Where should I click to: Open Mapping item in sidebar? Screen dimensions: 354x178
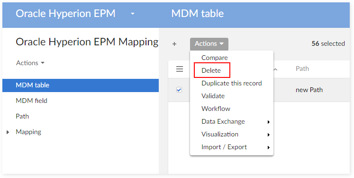[x=28, y=132]
